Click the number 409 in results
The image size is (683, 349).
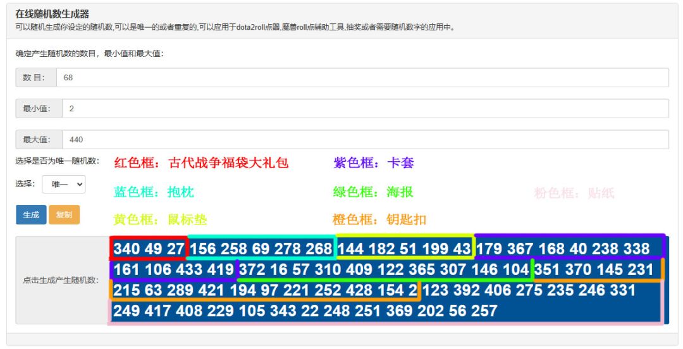pos(359,270)
